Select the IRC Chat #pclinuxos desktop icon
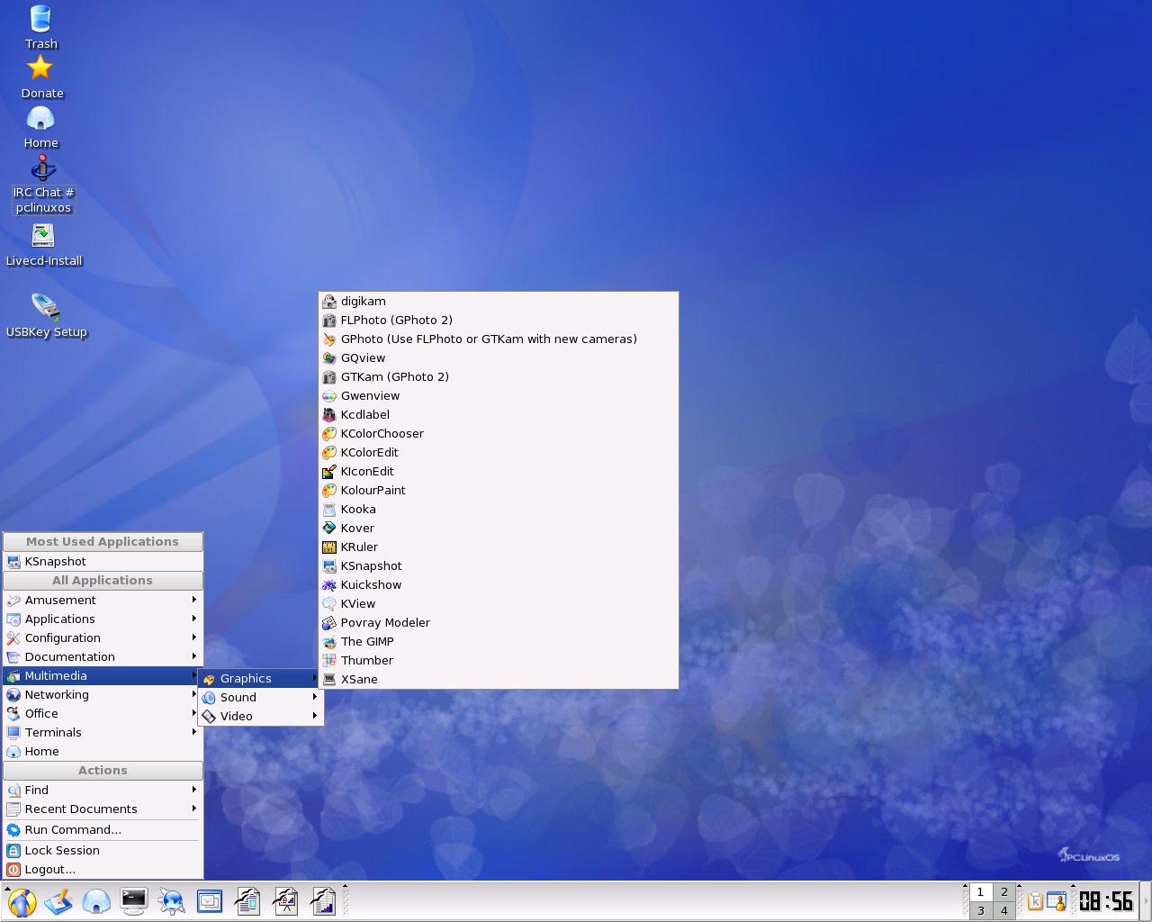1152x922 pixels. [43, 185]
